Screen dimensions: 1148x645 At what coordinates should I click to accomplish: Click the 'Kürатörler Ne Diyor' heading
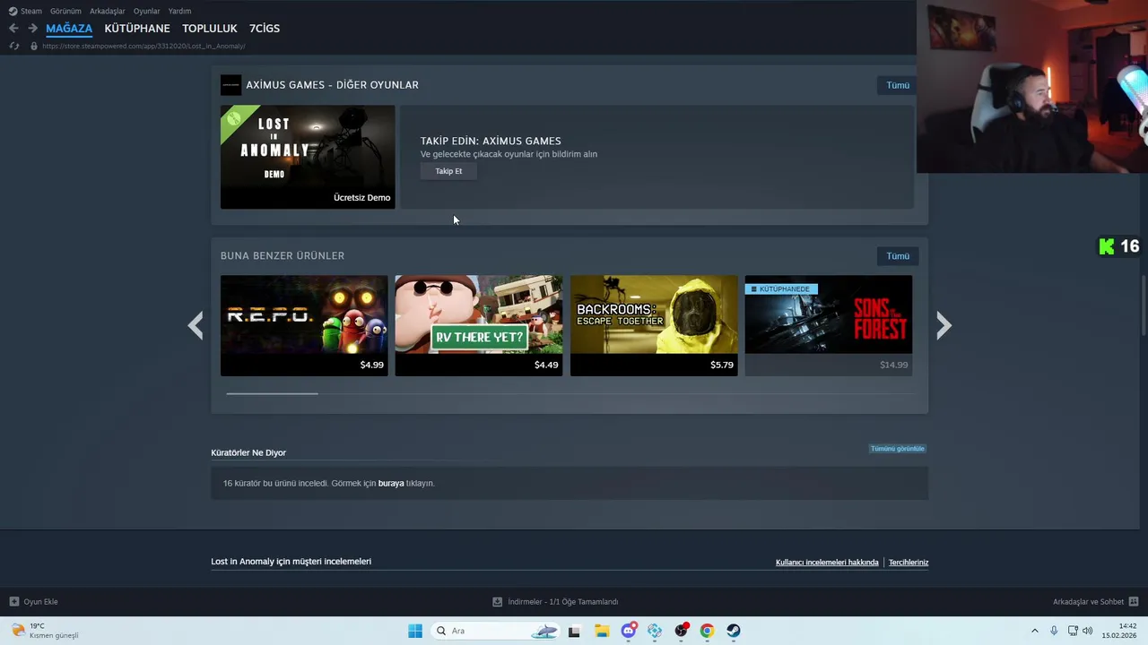248,452
